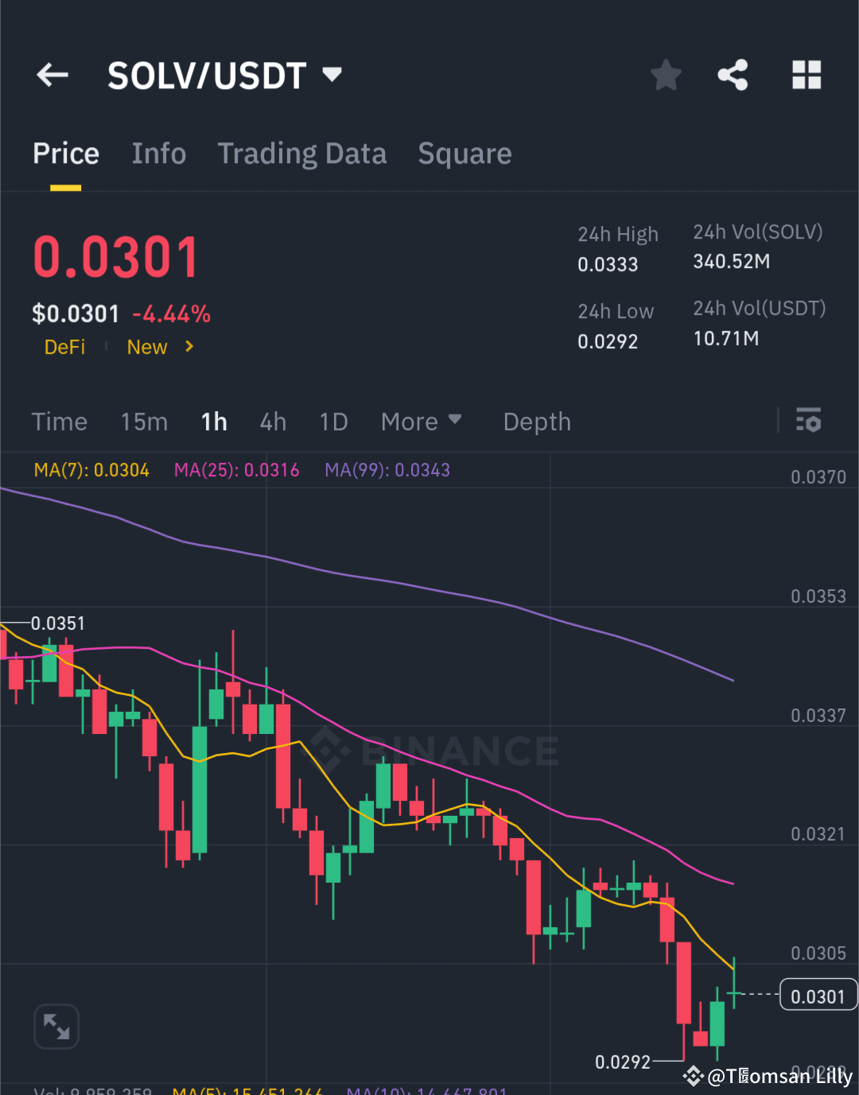Tap the MA(25) indicator label
The image size is (859, 1095).
coord(236,470)
